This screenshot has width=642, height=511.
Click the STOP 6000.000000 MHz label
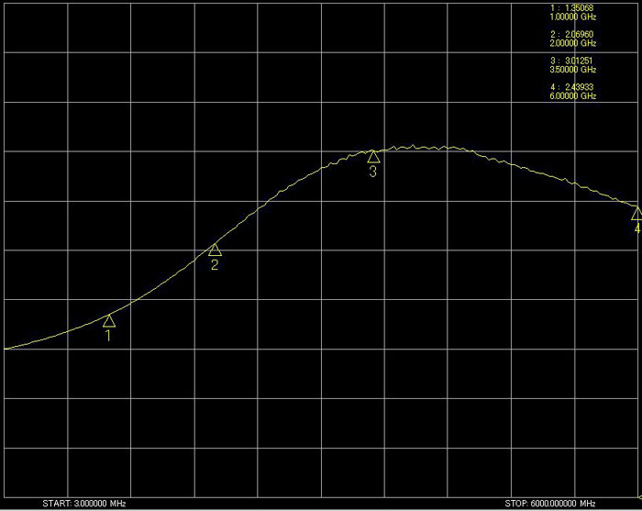550,505
